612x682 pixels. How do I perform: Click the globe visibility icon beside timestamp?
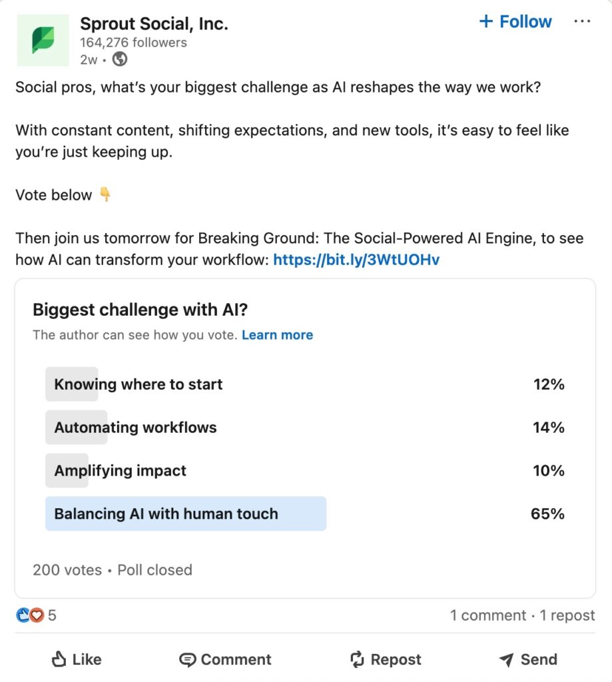click(119, 60)
